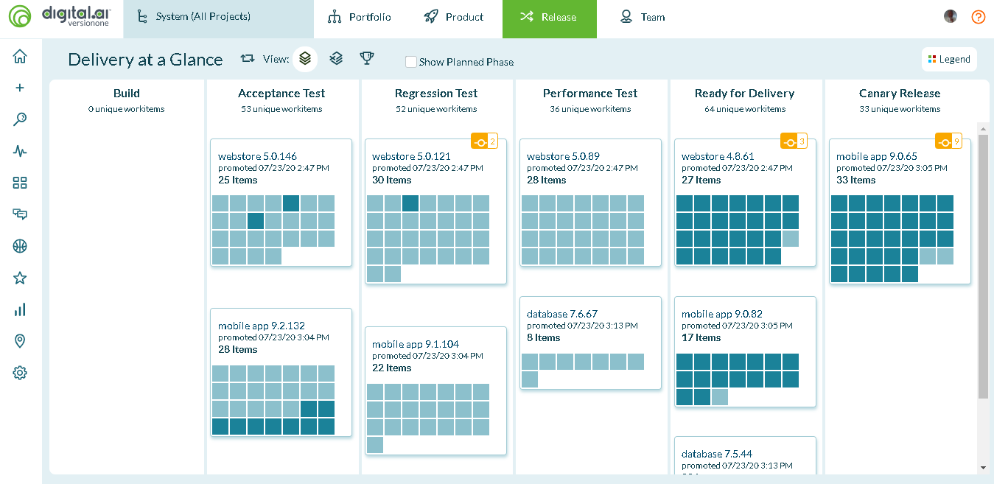
Task: Click the lone dark square in webstore 5.0.121
Action: (410, 203)
